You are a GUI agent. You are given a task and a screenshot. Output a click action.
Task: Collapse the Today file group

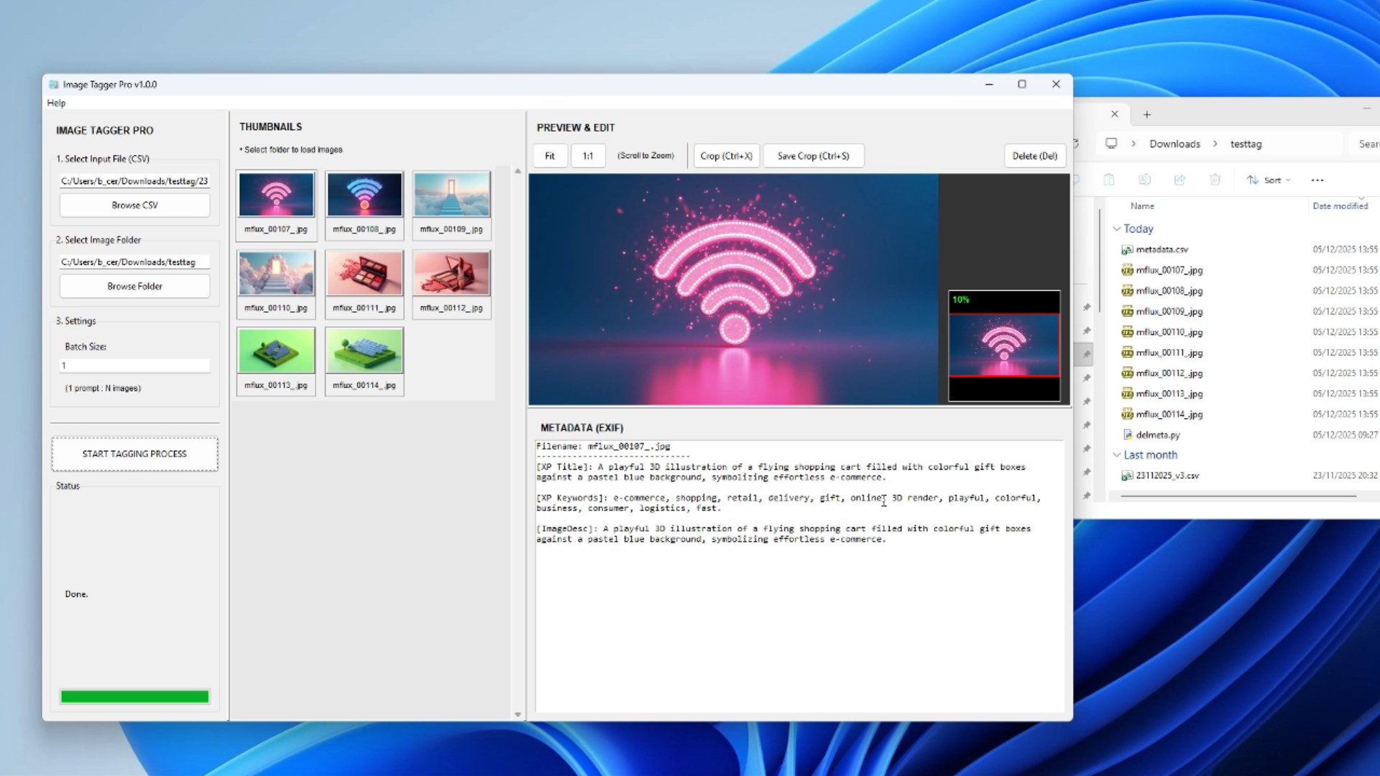pyautogui.click(x=1116, y=228)
